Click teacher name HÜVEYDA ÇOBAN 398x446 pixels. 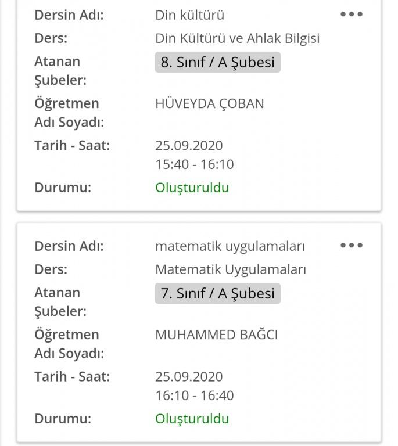pos(209,103)
